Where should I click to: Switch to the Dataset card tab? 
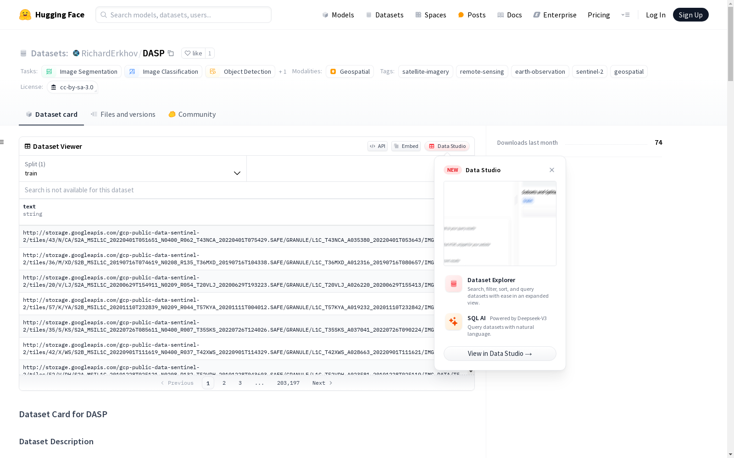point(51,114)
